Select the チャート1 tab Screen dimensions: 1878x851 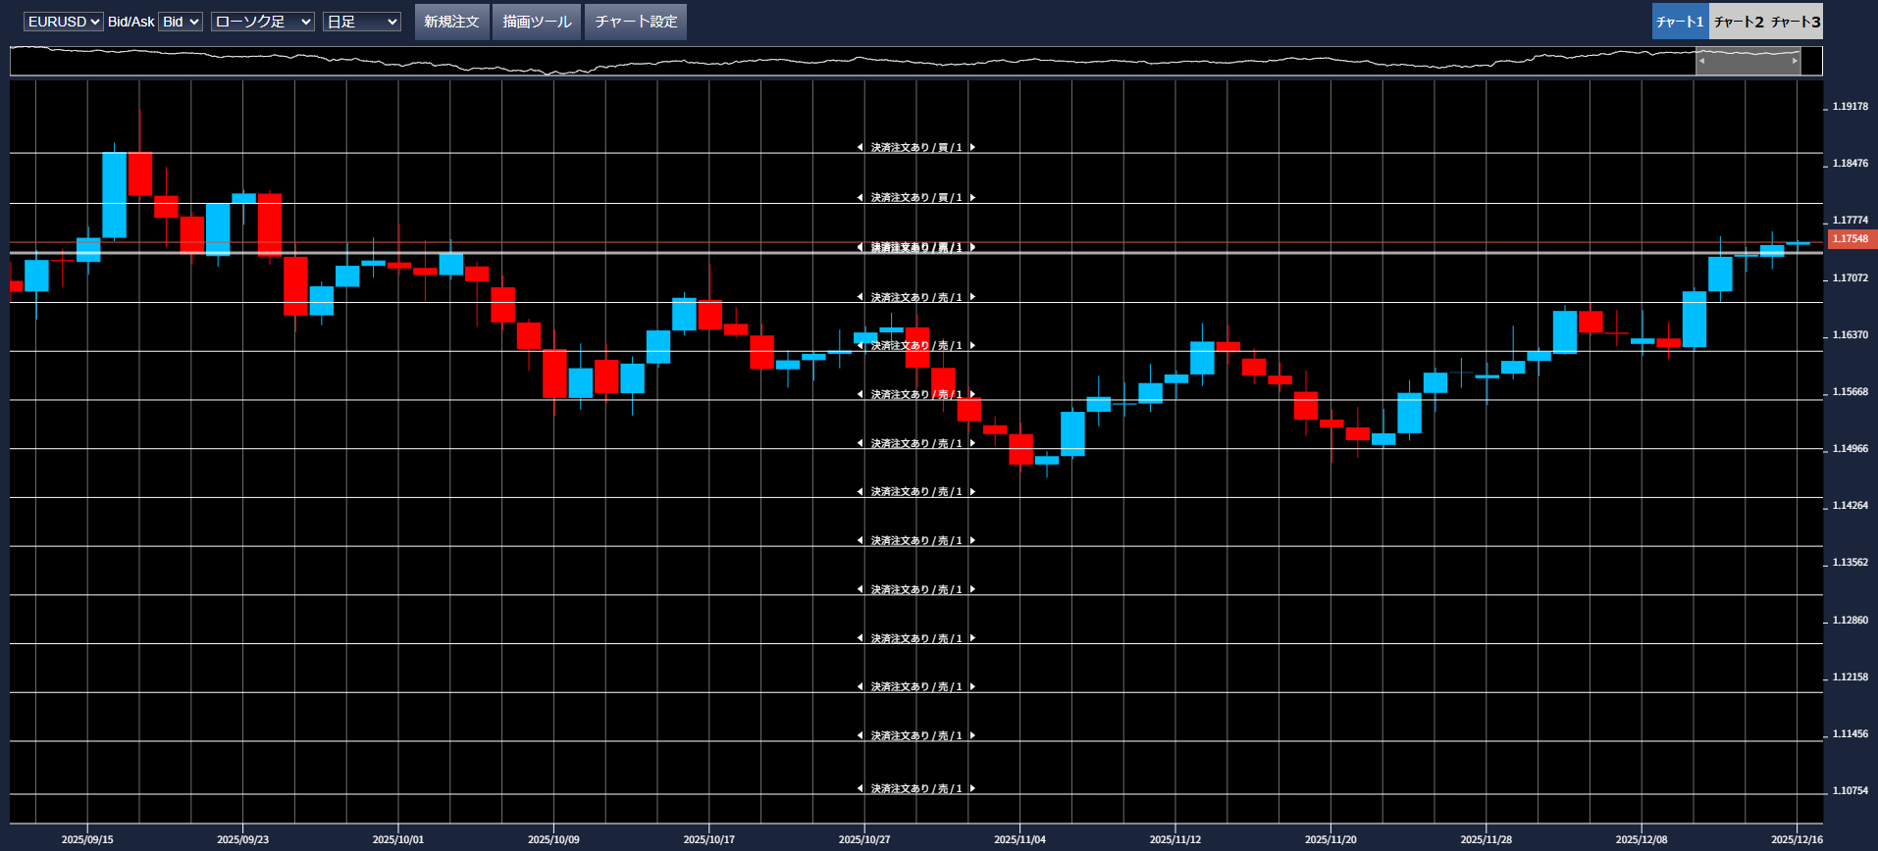[x=1680, y=22]
